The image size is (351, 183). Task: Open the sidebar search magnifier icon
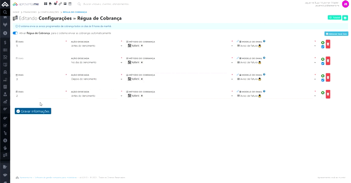point(5,12)
